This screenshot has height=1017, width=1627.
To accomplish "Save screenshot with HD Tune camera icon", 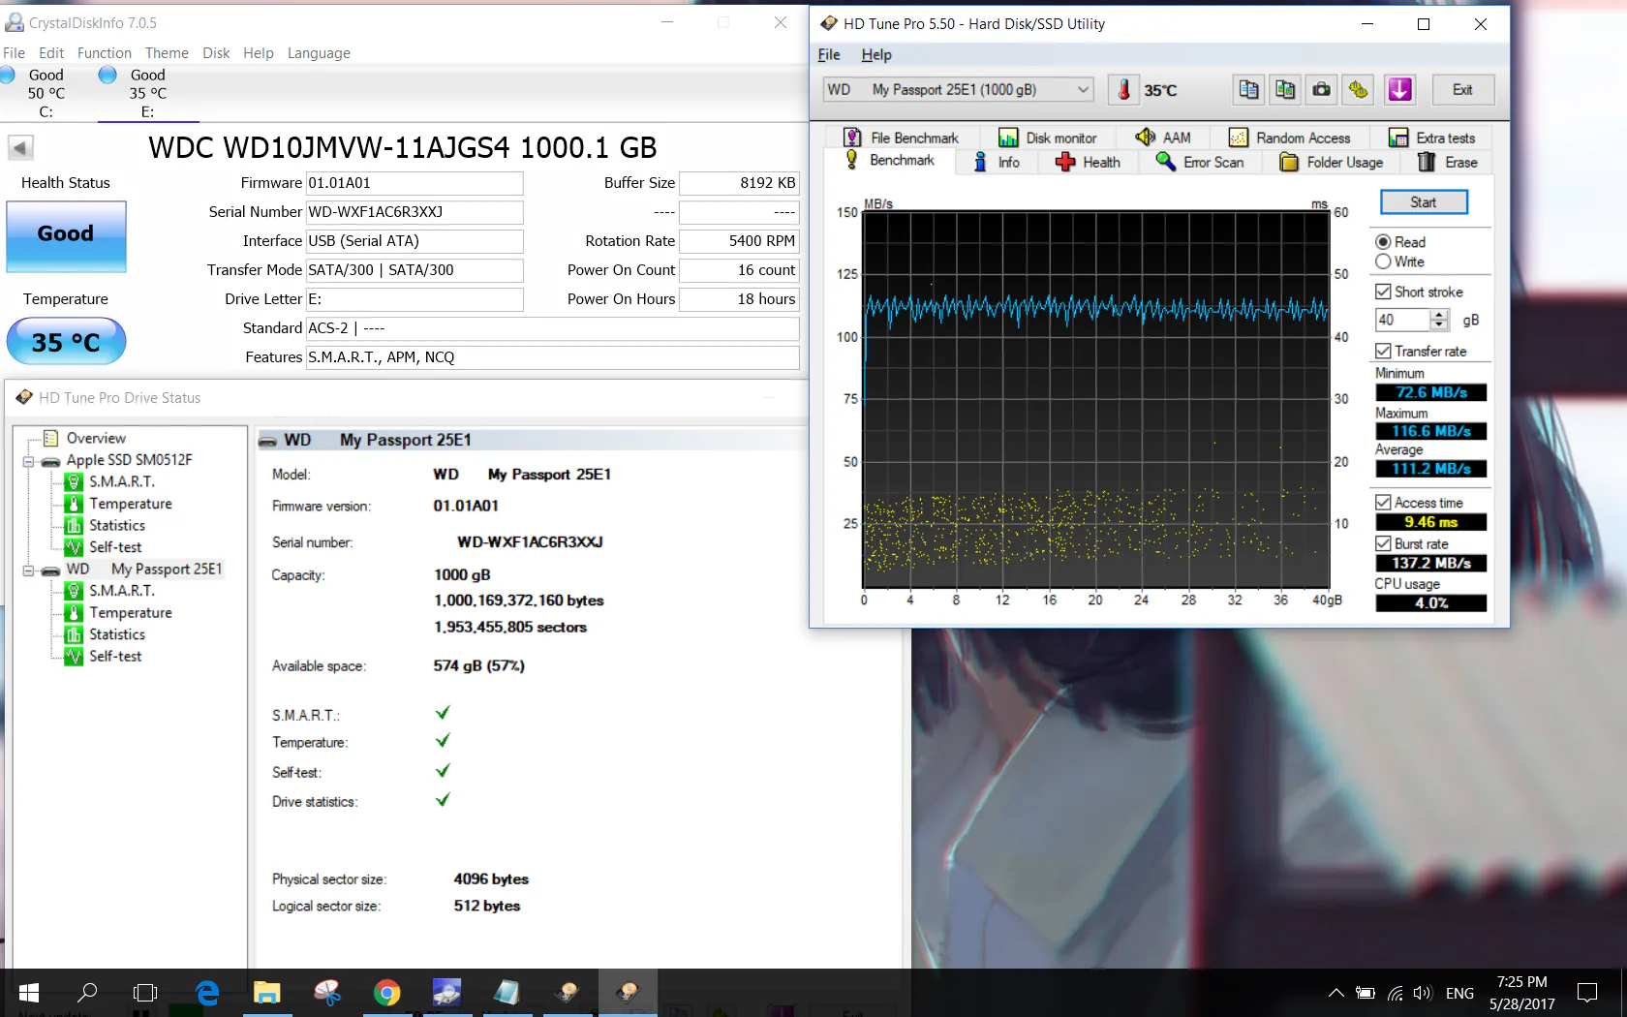I will point(1322,90).
